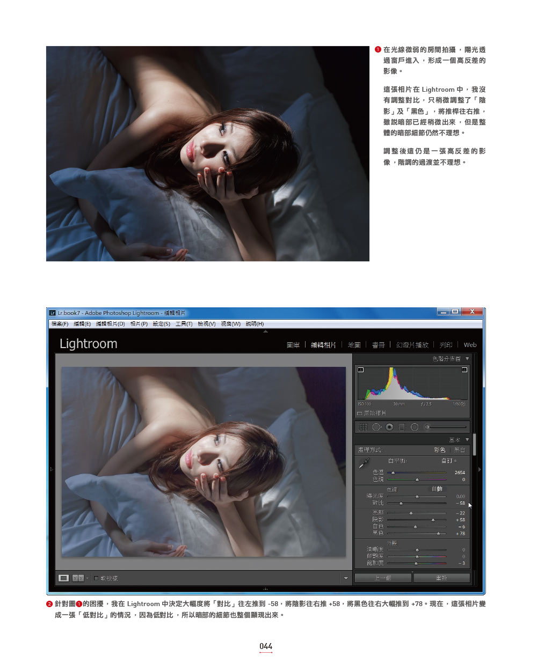Image resolution: width=537 pixels, height=664 pixels.
Task: Open the 工具(T) menu
Action: 184,324
